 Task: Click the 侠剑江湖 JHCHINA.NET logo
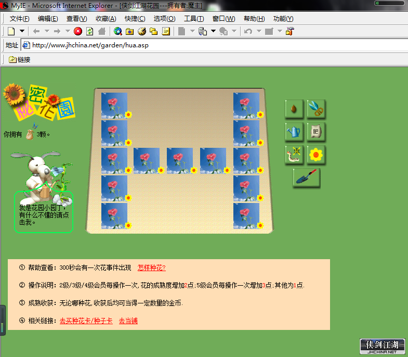coord(382,346)
